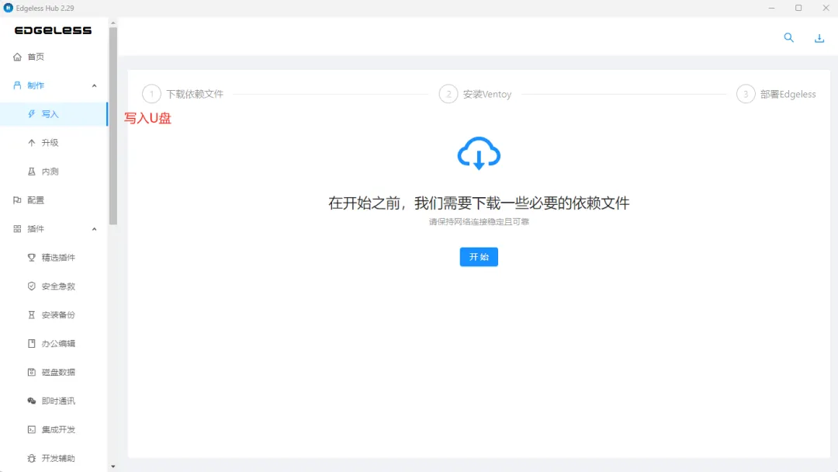Open 精选插件 featured plugins
Viewport: 838px width, 472px height.
(54, 258)
